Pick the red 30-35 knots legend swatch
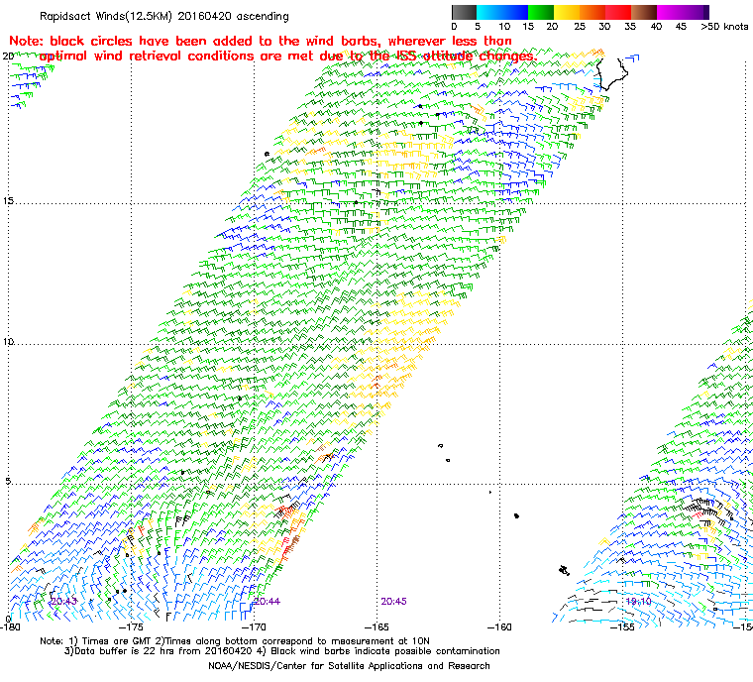Viewport: 753px width, 682px height. pyautogui.click(x=618, y=12)
